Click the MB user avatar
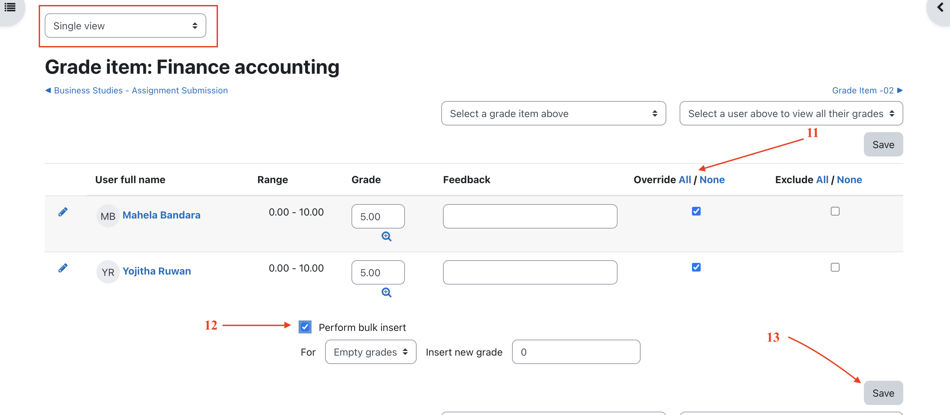Image resolution: width=950 pixels, height=415 pixels. (x=108, y=216)
